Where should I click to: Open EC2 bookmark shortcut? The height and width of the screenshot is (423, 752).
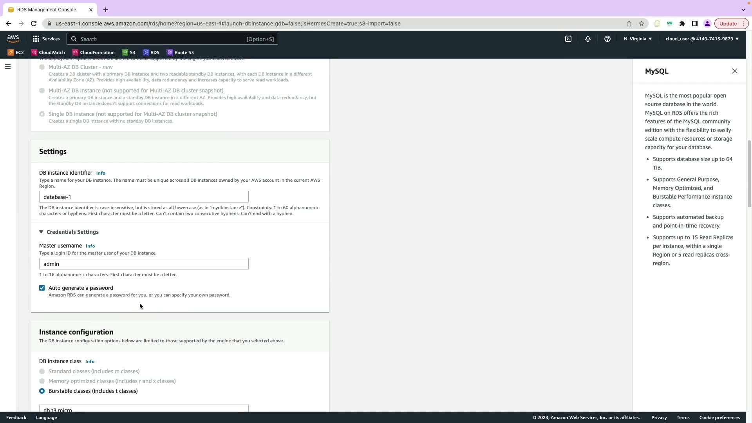pos(16,52)
